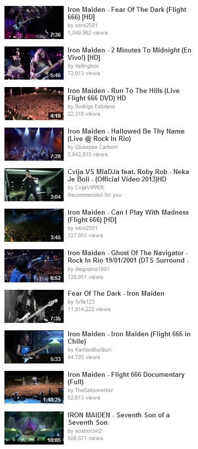Open the Fear Of The Dark (Flight 666) [HD] thumbnail

(34, 22)
